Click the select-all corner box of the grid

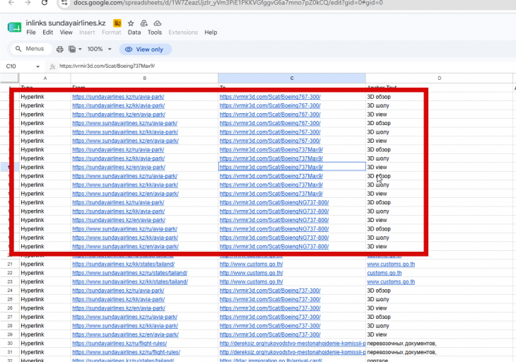(x=9, y=78)
